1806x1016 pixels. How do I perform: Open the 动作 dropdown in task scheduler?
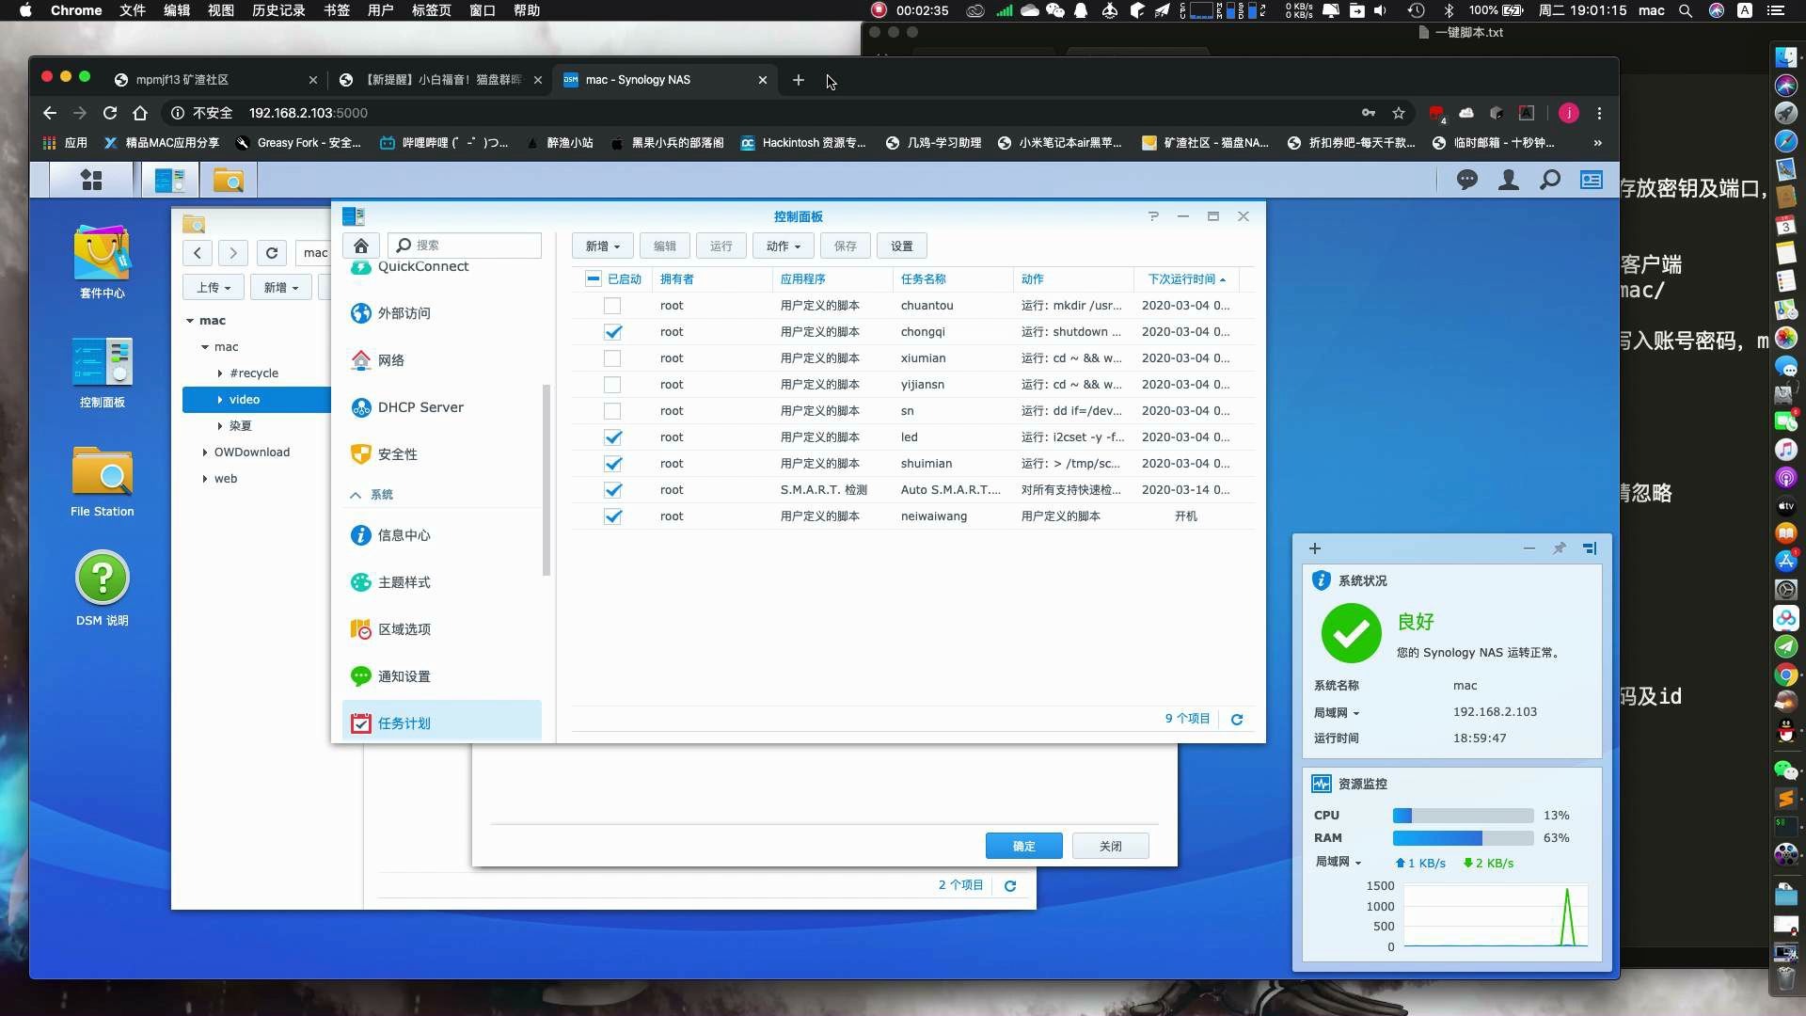tap(783, 246)
